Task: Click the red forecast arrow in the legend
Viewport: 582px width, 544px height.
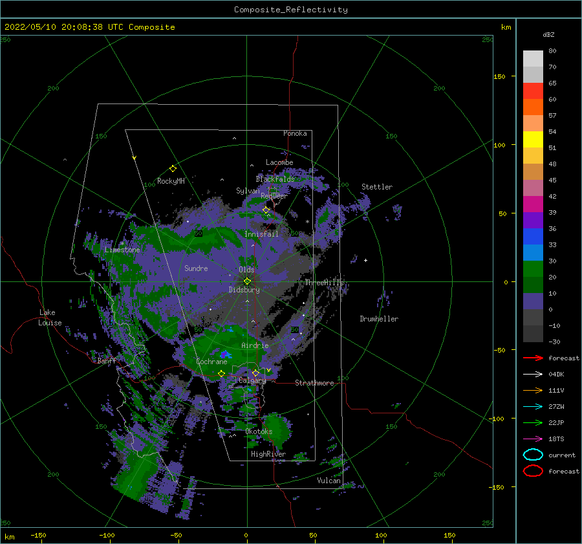Action: [x=533, y=358]
